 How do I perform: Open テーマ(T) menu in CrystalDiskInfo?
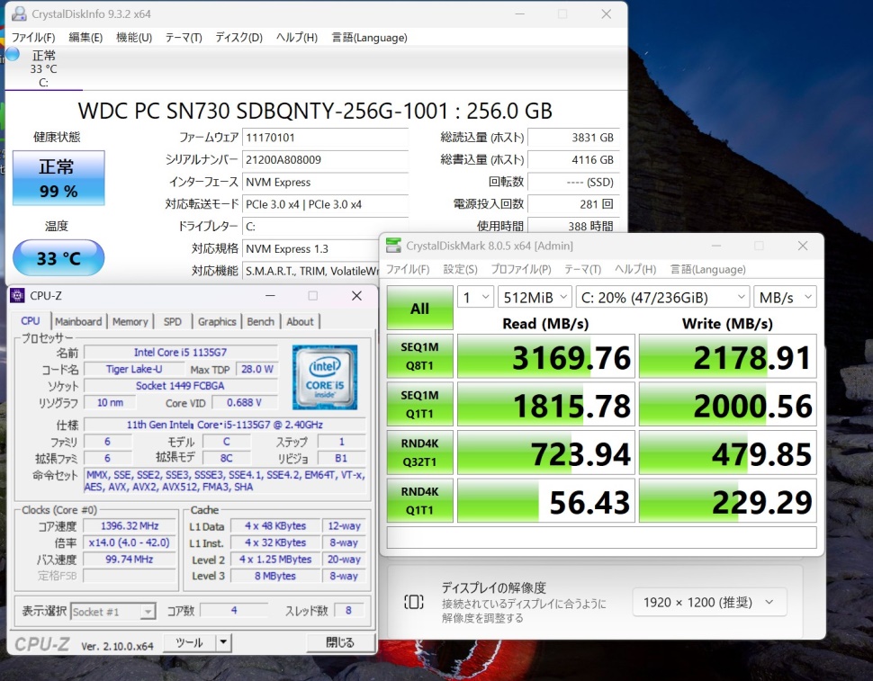pyautogui.click(x=184, y=37)
